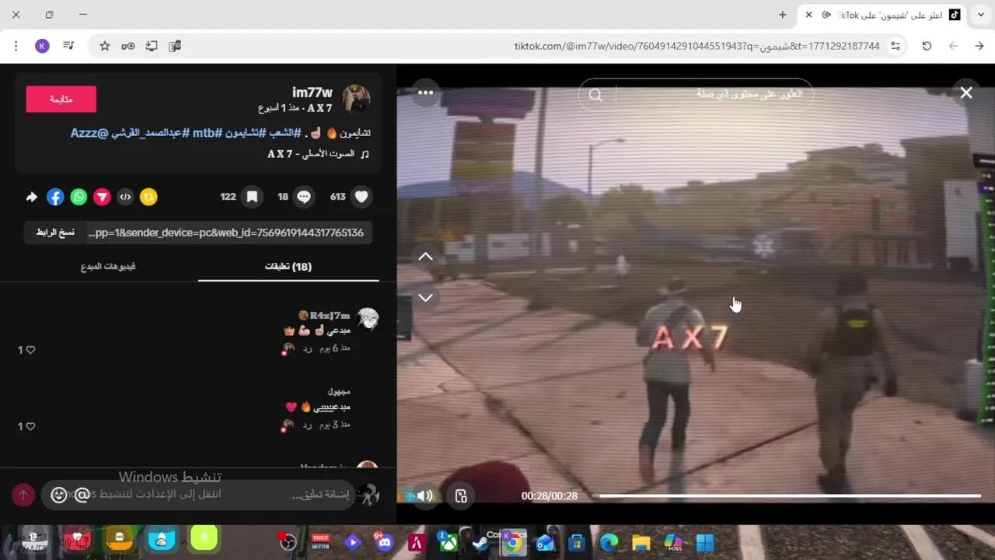Open the im77w username link

(312, 93)
